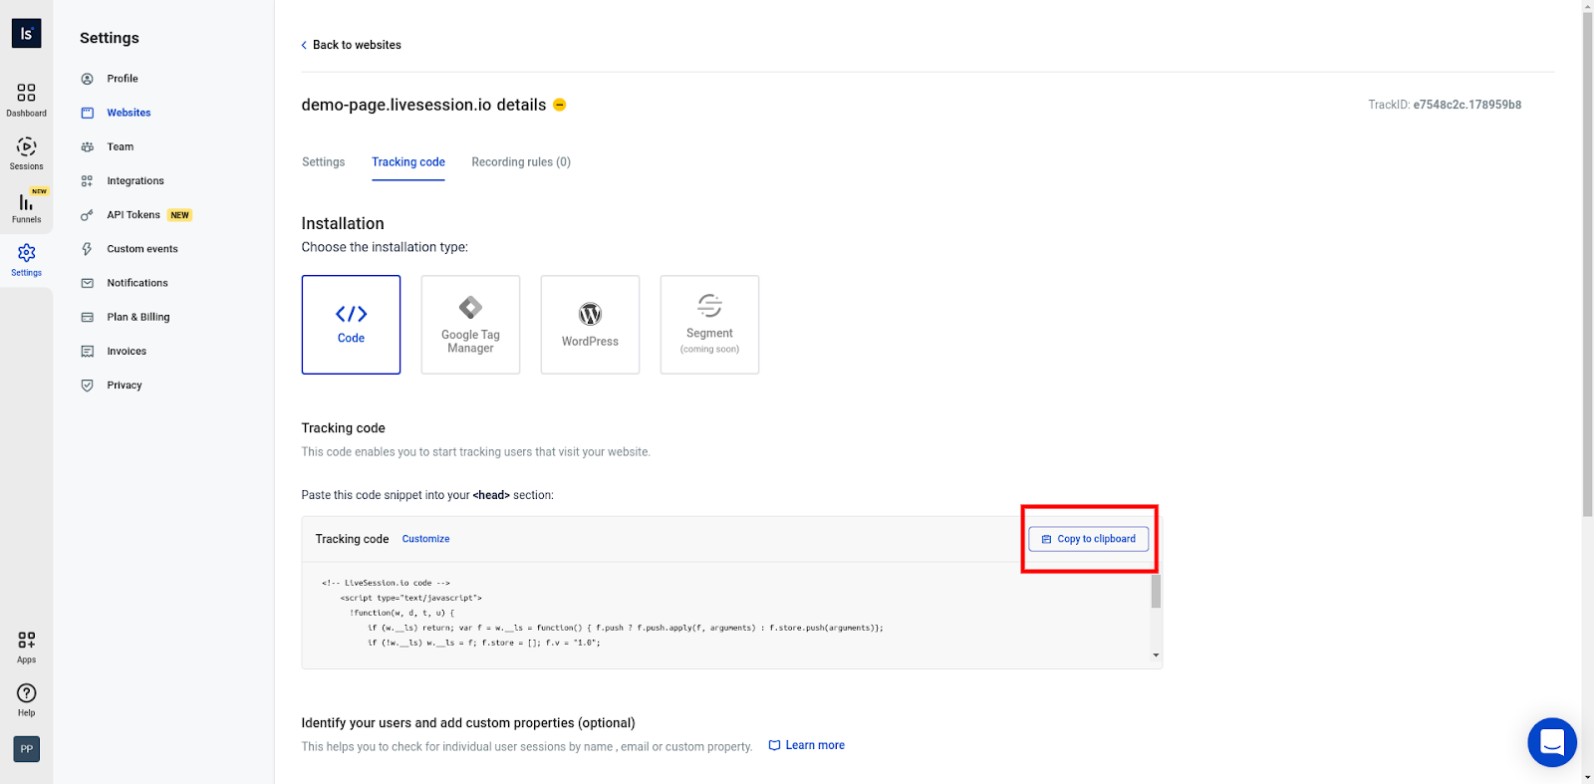
Task: Open the Learn more link
Action: pyautogui.click(x=814, y=745)
